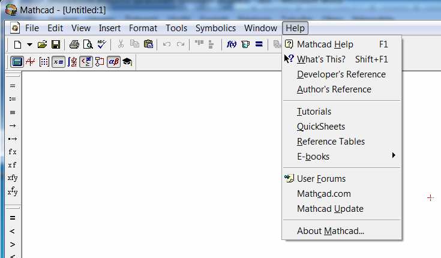Toggle the Evaluation toolbar x= button

[59, 62]
